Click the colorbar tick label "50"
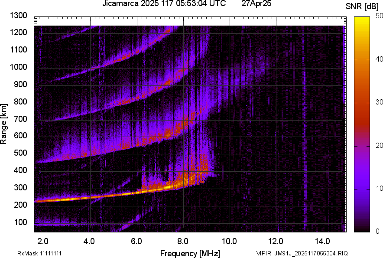The height and width of the screenshot is (258, 383). 380,16
